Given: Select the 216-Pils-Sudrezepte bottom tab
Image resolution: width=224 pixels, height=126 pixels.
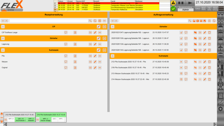Looking at the screenshot, I should 50,115.
